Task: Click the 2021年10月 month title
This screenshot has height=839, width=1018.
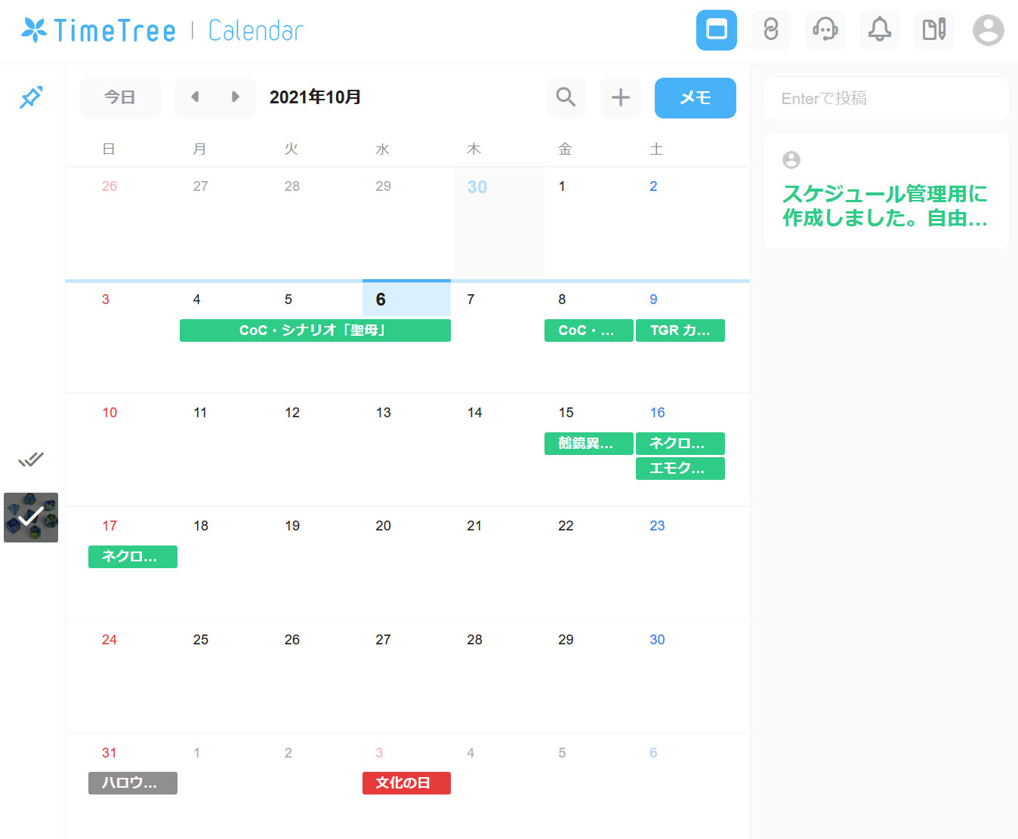Action: [315, 97]
